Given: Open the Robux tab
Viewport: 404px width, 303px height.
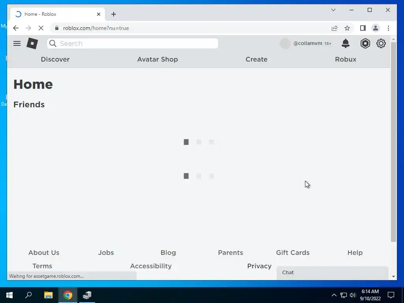Looking at the screenshot, I should (x=346, y=59).
